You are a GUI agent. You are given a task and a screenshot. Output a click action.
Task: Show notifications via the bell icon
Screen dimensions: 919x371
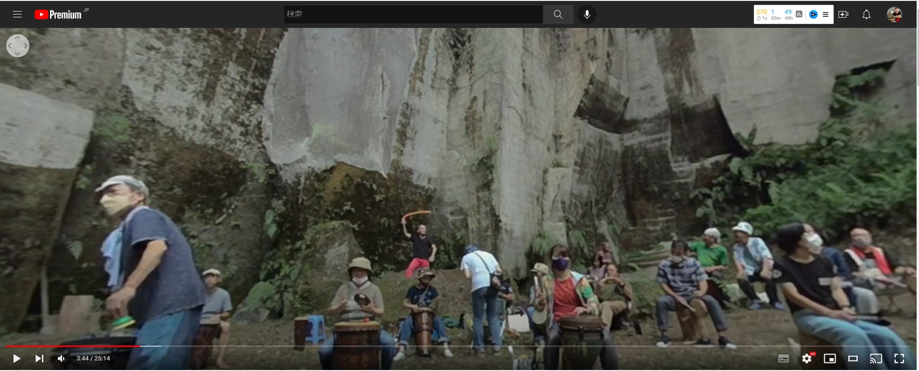click(x=866, y=14)
